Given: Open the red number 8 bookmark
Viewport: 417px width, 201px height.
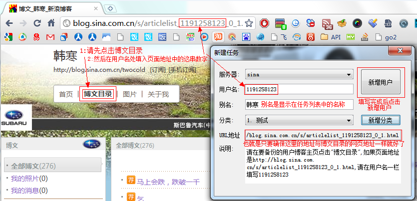Looking at the screenshot, I should click(310, 37).
